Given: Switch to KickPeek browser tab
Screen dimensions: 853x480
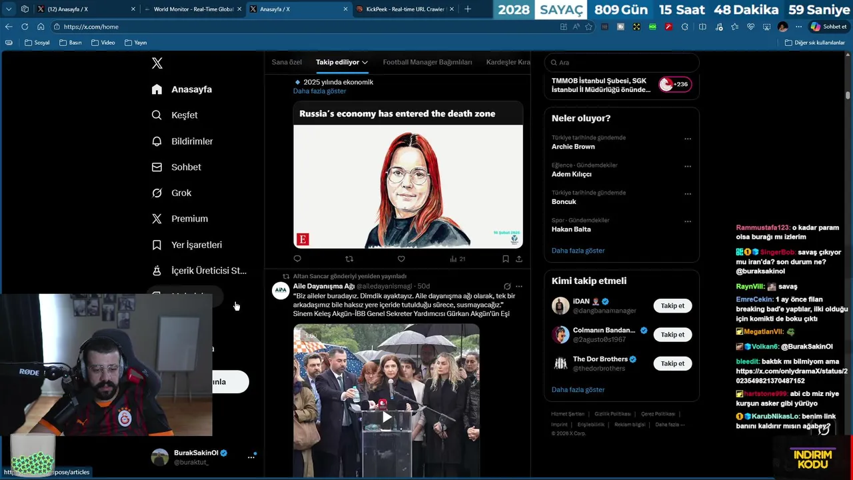Looking at the screenshot, I should coord(405,9).
